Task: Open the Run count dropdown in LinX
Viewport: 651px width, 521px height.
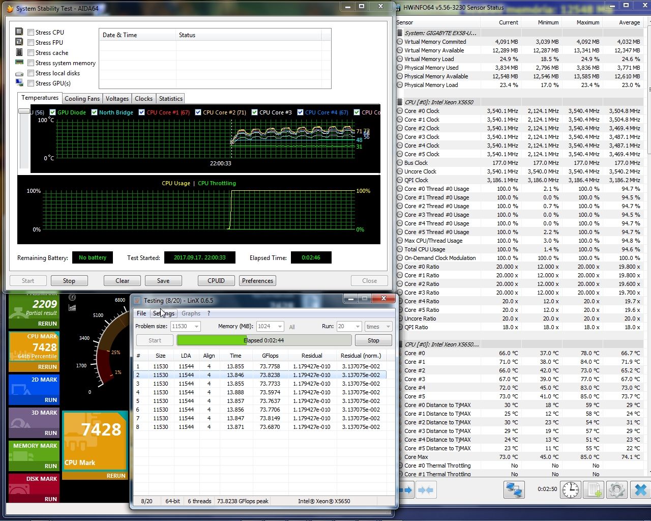Action: pos(349,326)
